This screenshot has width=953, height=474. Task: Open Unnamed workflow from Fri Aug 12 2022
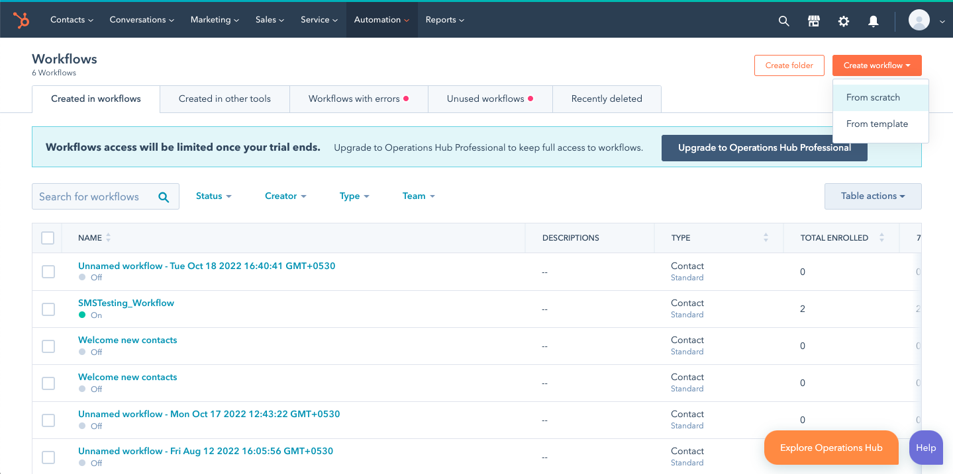pyautogui.click(x=205, y=451)
